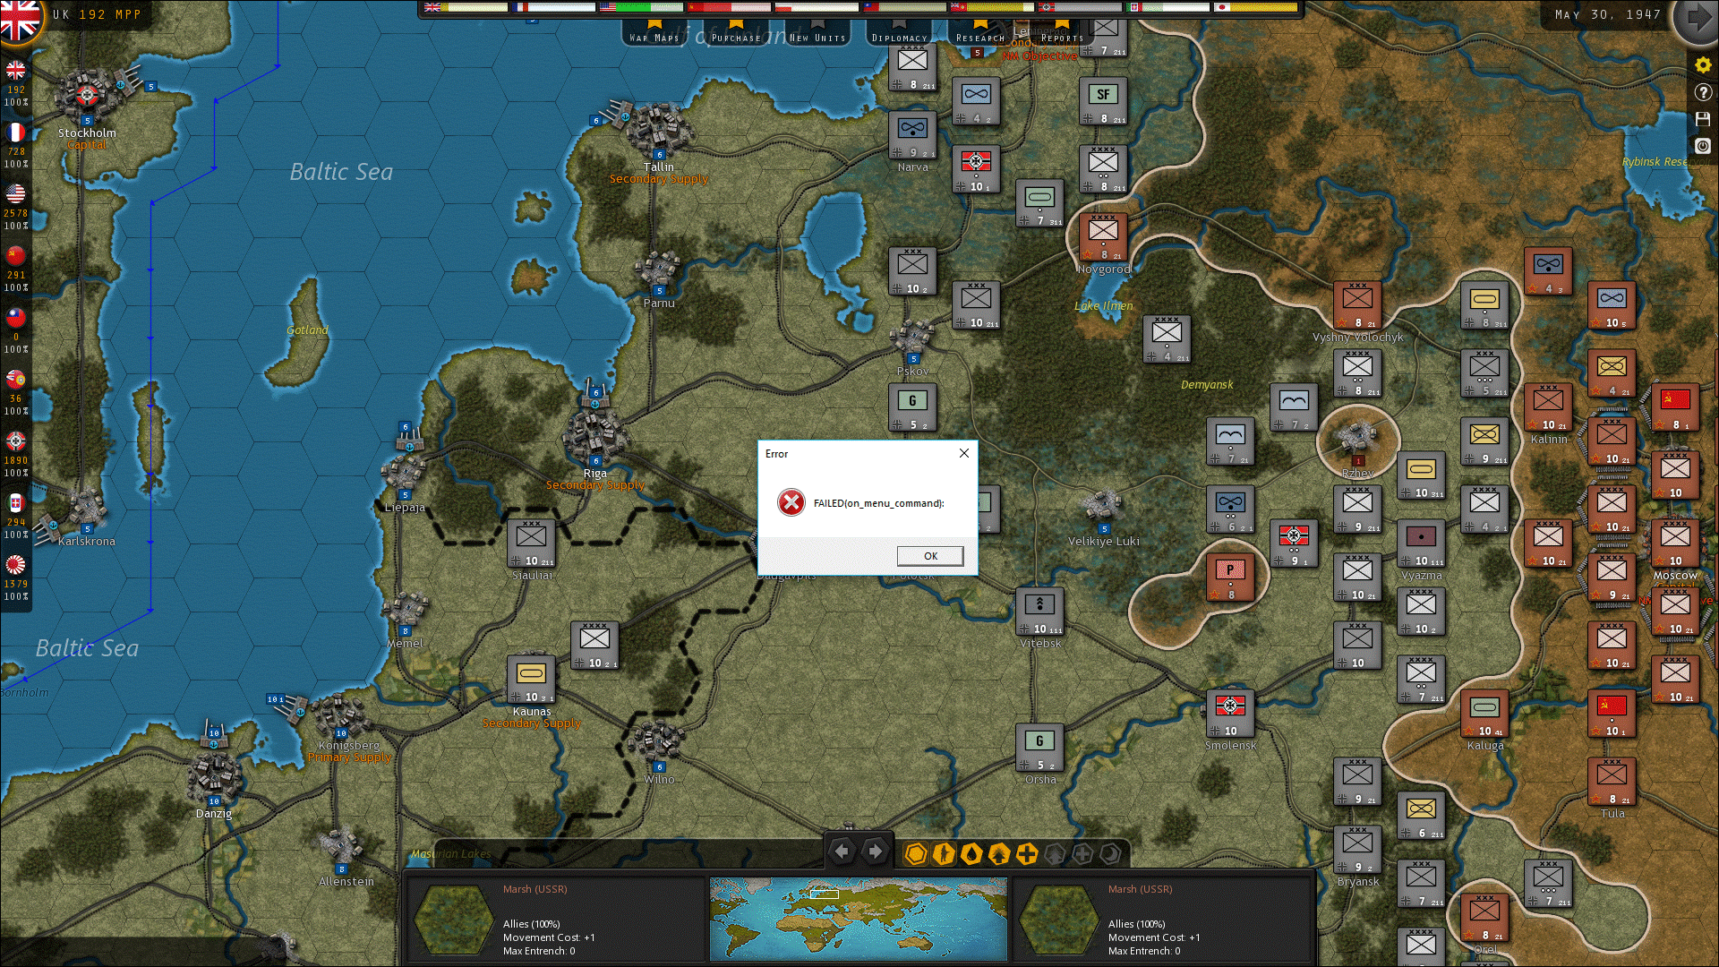The width and height of the screenshot is (1719, 967).
Task: Select the G garrison unit near Pskov
Action: point(912,407)
